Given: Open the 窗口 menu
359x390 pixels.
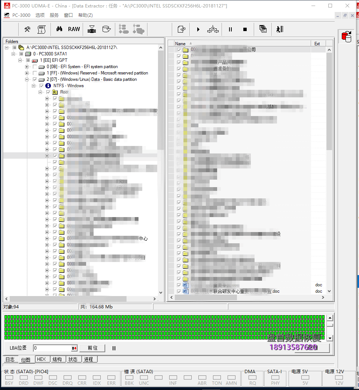Looking at the screenshot, I should point(69,15).
